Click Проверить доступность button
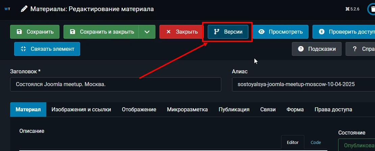This screenshot has height=151, width=375. pyautogui.click(x=344, y=32)
